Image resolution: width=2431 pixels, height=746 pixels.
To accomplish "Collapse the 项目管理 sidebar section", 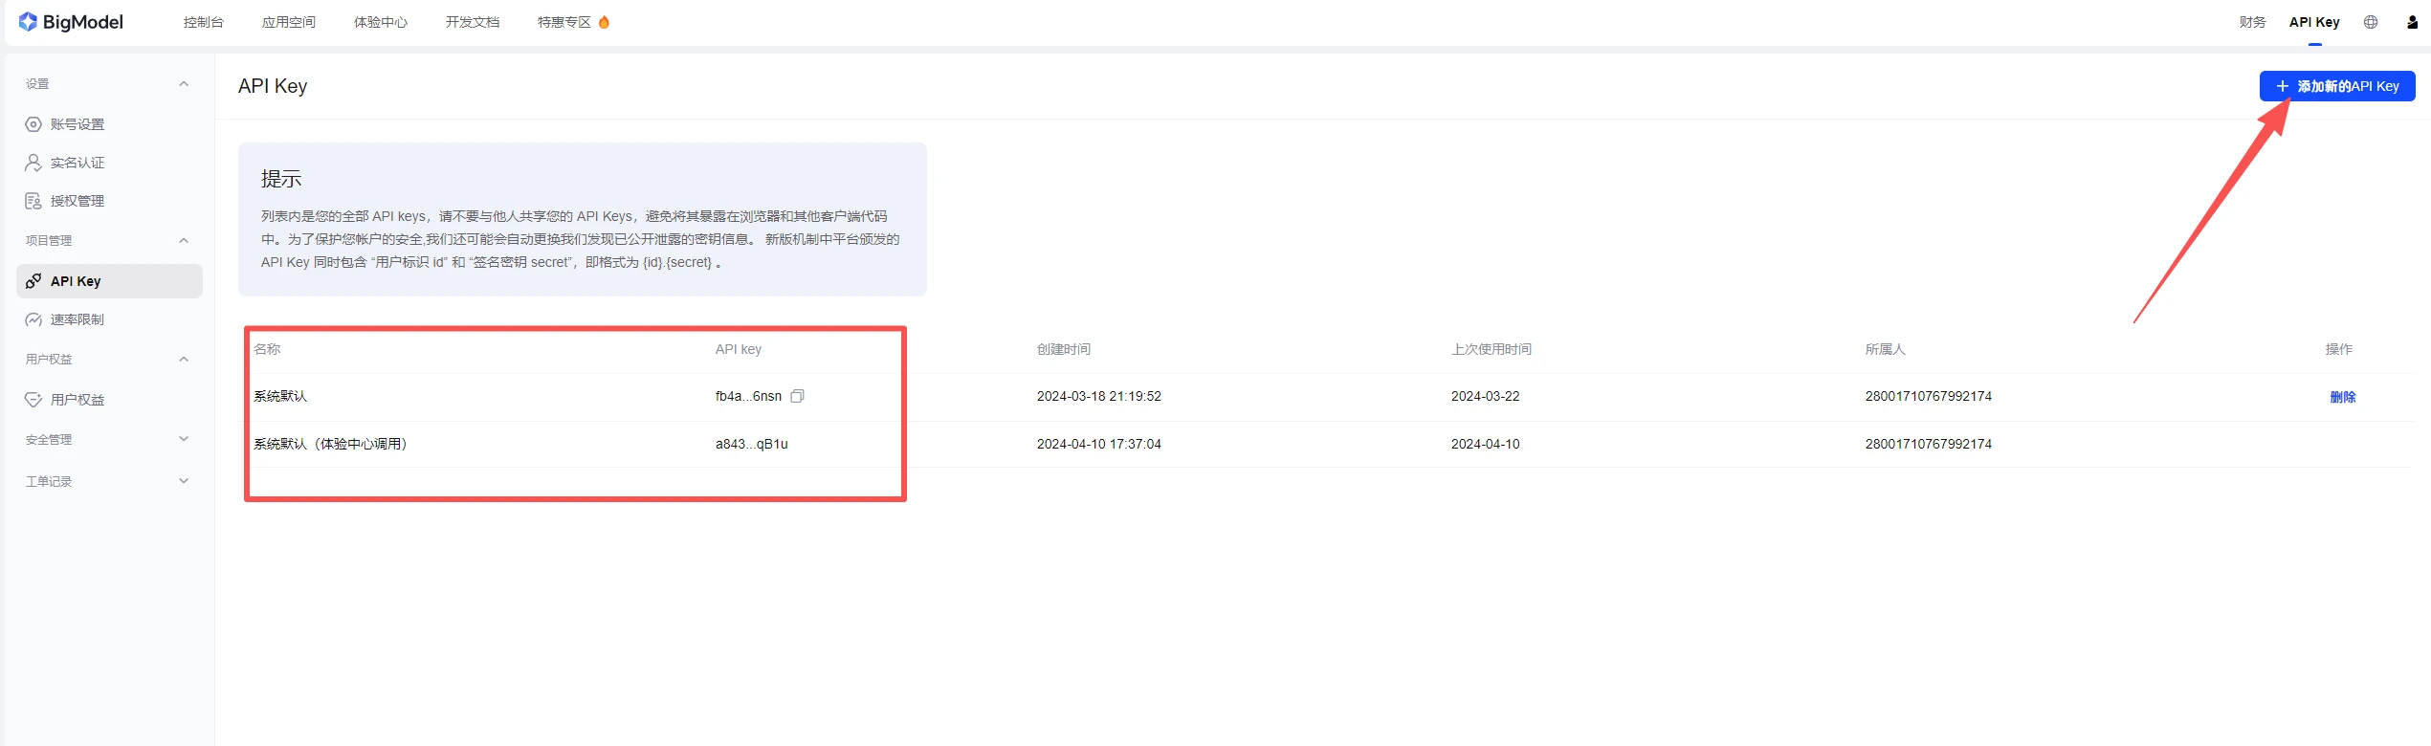I will tap(184, 241).
